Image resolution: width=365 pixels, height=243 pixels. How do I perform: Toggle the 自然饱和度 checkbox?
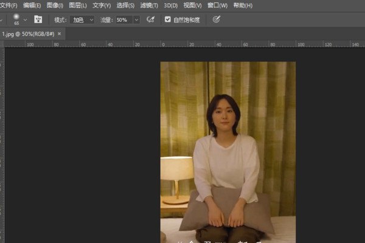pyautogui.click(x=168, y=19)
